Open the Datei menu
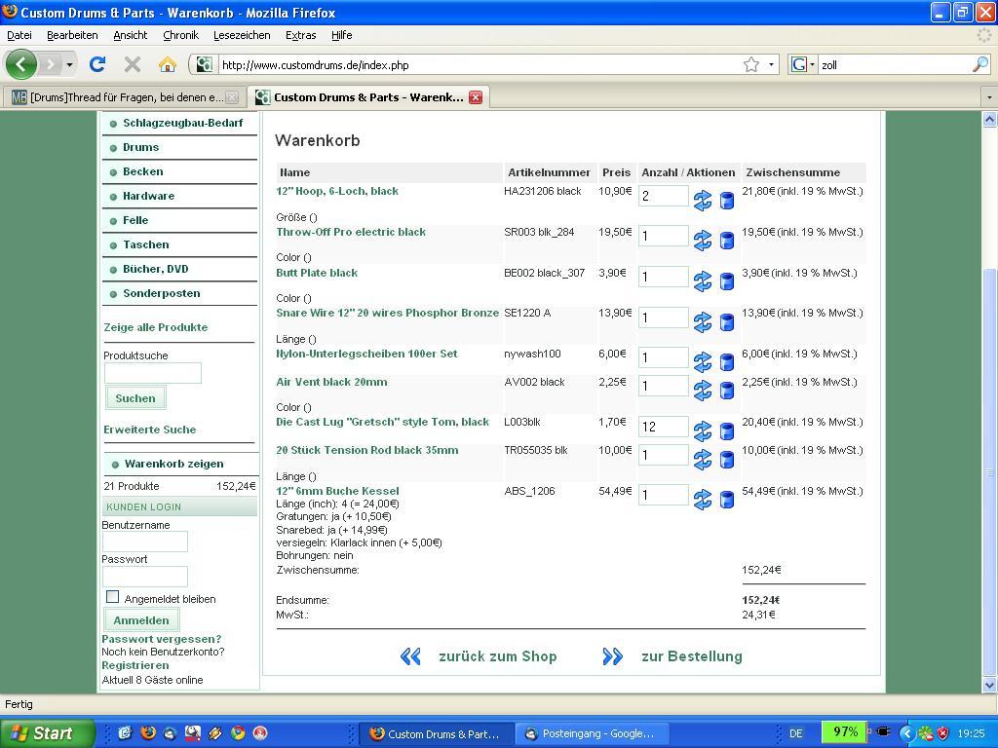The width and height of the screenshot is (998, 748). 19,35
